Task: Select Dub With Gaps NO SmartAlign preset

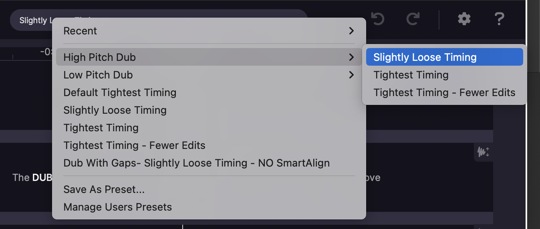Action: click(x=196, y=163)
